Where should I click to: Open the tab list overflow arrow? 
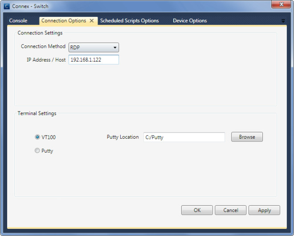click(x=283, y=21)
